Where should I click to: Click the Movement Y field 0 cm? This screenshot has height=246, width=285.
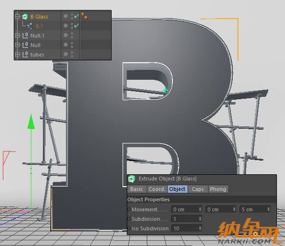(221, 209)
